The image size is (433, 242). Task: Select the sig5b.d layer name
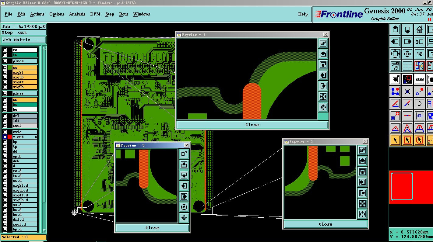[x=25, y=200]
